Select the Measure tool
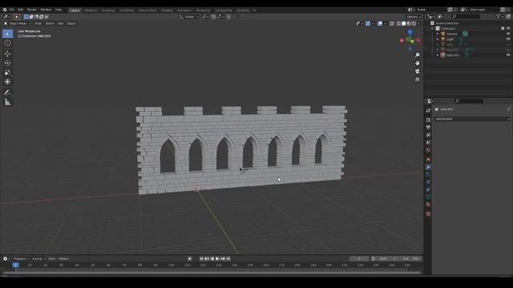This screenshot has height=288, width=513. (x=7, y=102)
